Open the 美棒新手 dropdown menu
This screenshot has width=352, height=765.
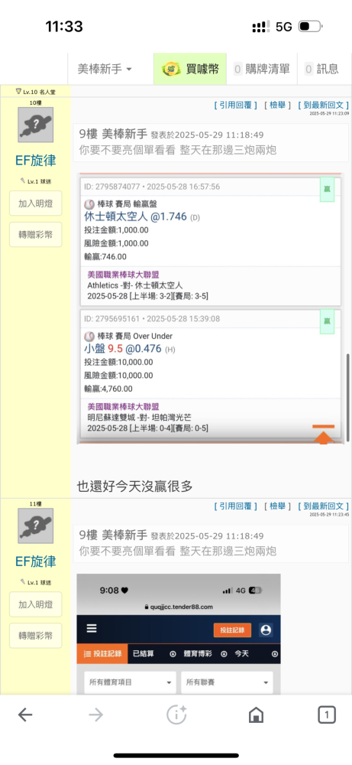point(105,69)
